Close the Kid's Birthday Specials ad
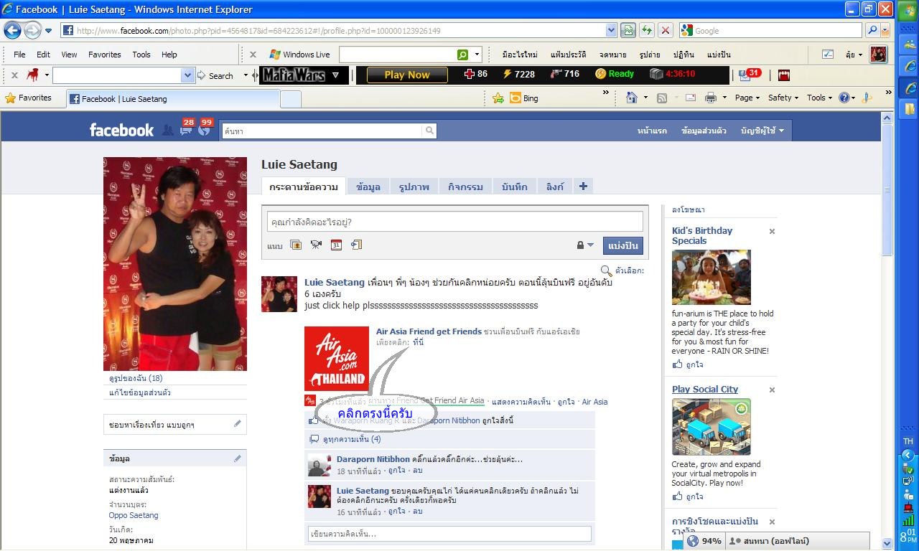 (772, 232)
